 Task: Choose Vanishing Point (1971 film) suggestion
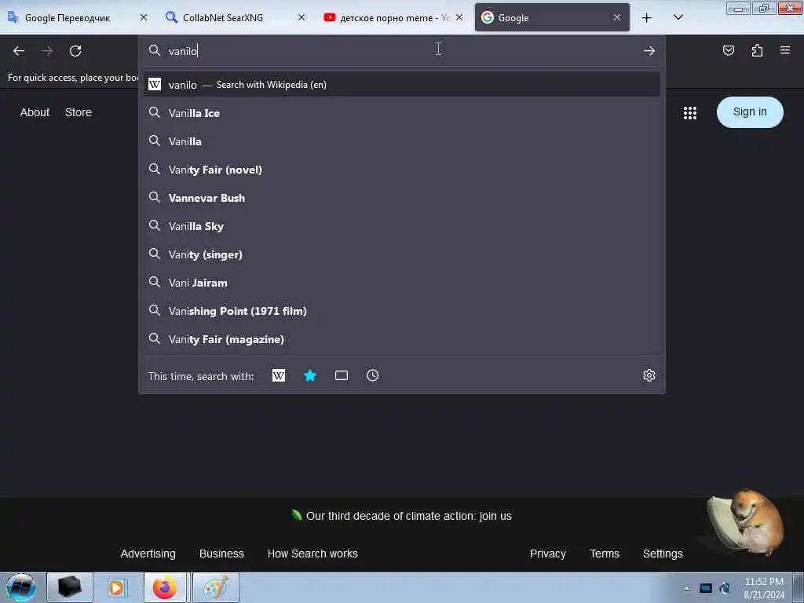[x=402, y=311]
